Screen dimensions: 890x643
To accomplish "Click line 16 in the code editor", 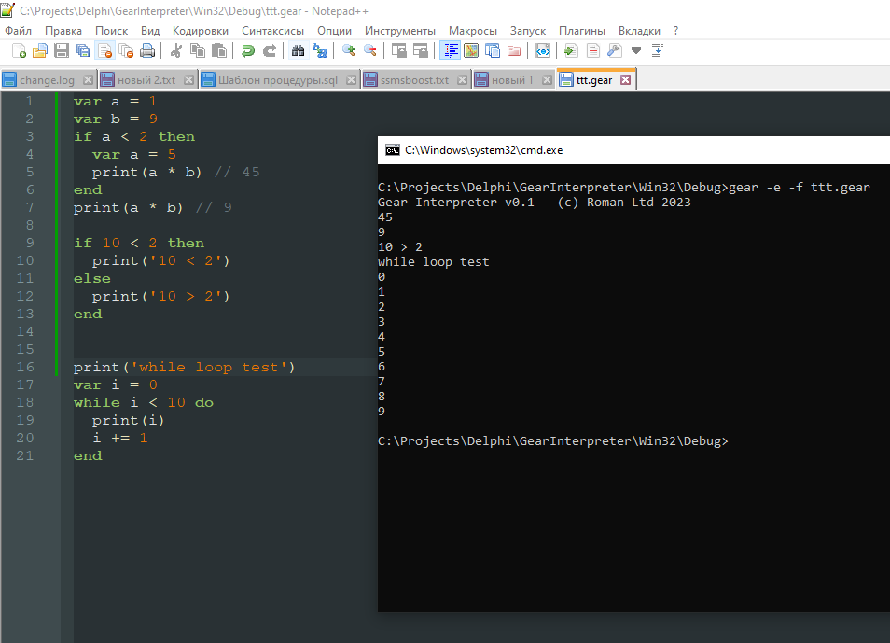I will pyautogui.click(x=187, y=368).
